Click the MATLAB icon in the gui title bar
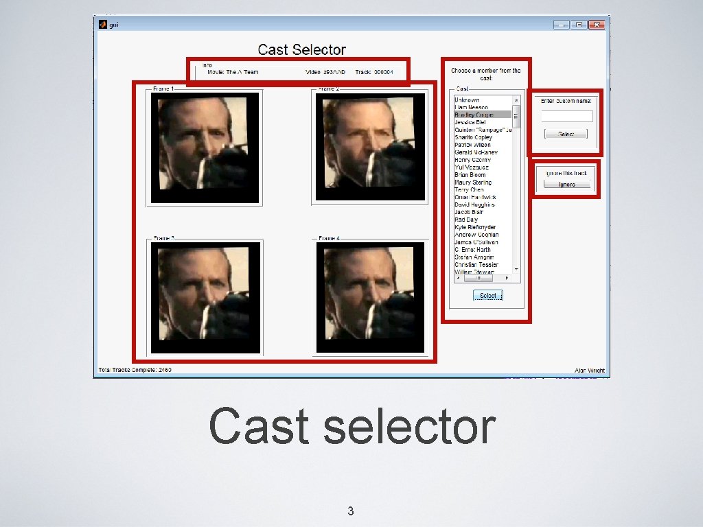Image resolution: width=703 pixels, height=527 pixels. (x=103, y=24)
